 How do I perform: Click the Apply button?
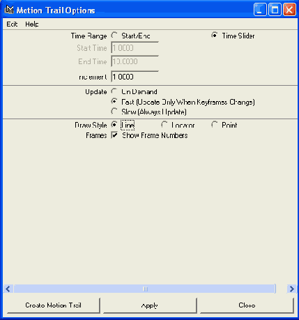(150, 305)
